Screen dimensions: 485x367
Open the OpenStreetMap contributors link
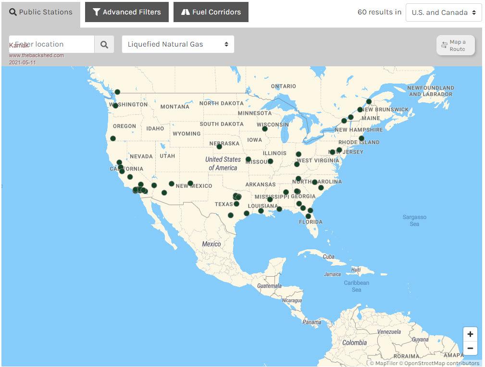[x=442, y=363]
